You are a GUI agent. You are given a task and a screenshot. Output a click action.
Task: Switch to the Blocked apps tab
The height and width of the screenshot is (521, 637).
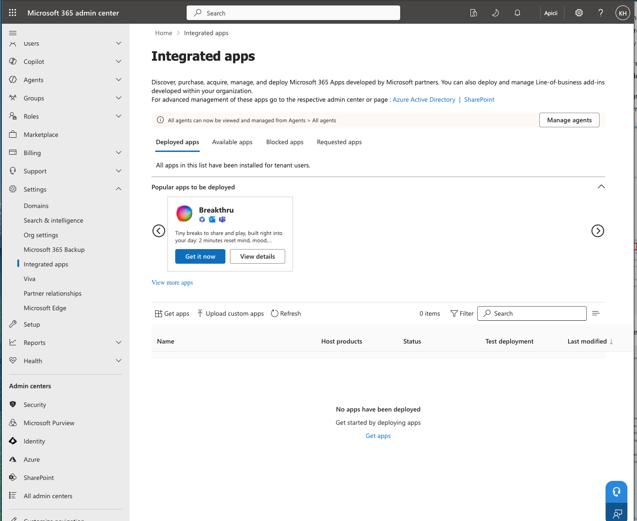285,142
